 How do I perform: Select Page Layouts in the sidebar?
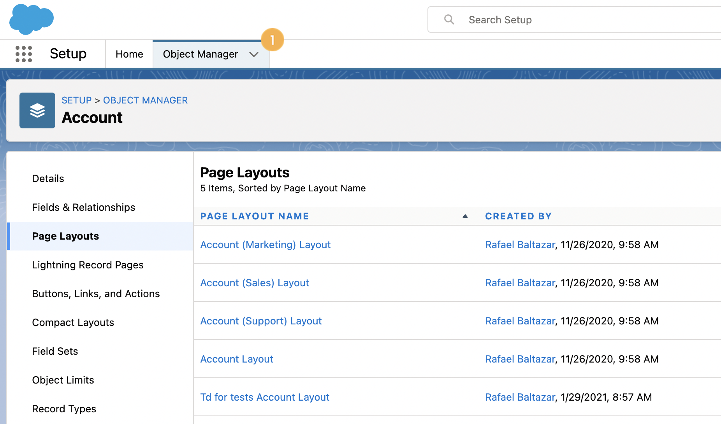65,236
